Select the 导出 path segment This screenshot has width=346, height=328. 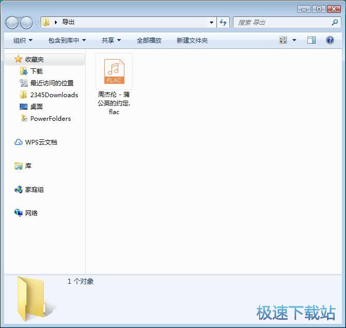click(68, 22)
